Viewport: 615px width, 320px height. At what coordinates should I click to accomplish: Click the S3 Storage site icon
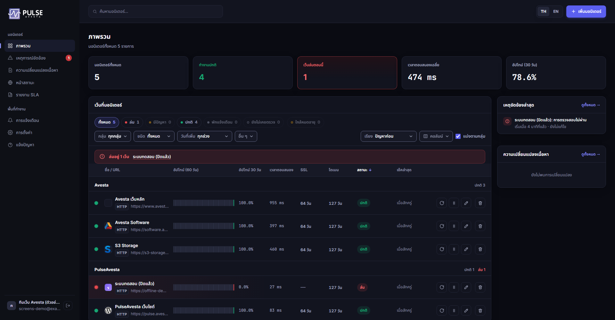pos(108,249)
